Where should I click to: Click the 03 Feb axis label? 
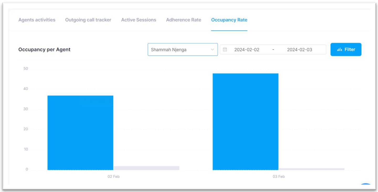point(279,177)
